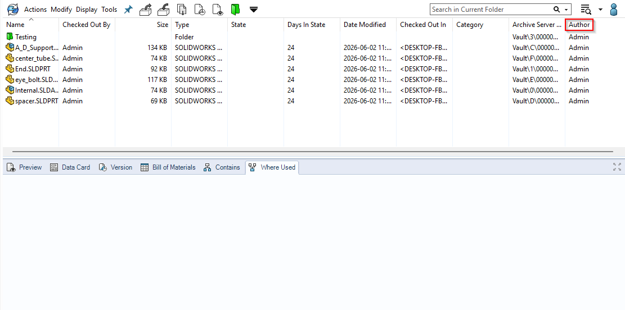This screenshot has width=625, height=310.
Task: Open the Modify menu
Action: 61,10
